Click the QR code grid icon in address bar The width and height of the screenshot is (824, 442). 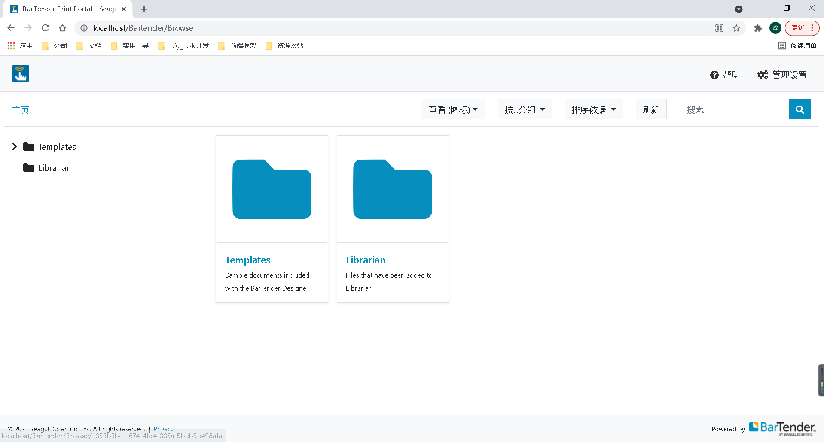719,28
